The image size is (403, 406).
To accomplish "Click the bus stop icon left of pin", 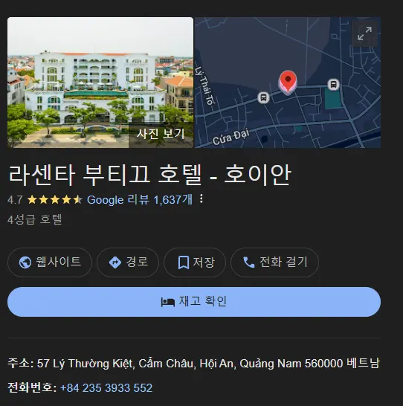I will click(x=263, y=97).
